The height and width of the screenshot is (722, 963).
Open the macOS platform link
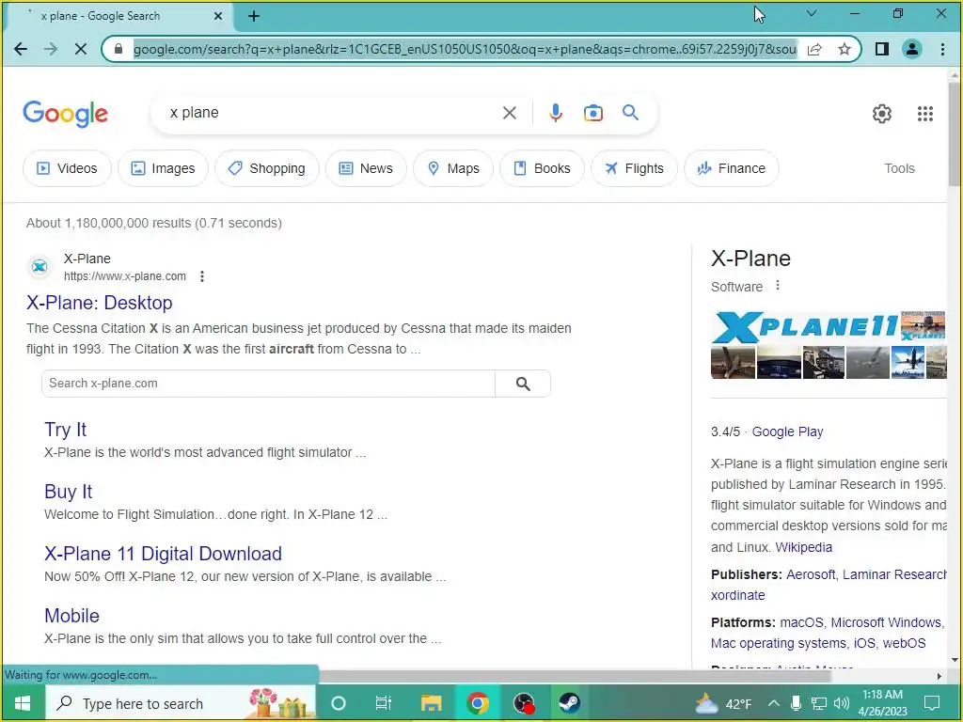(801, 622)
